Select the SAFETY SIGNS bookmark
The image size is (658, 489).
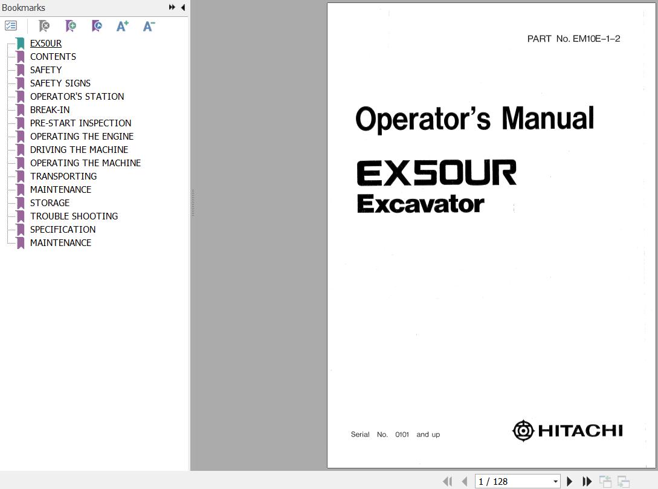coord(60,83)
